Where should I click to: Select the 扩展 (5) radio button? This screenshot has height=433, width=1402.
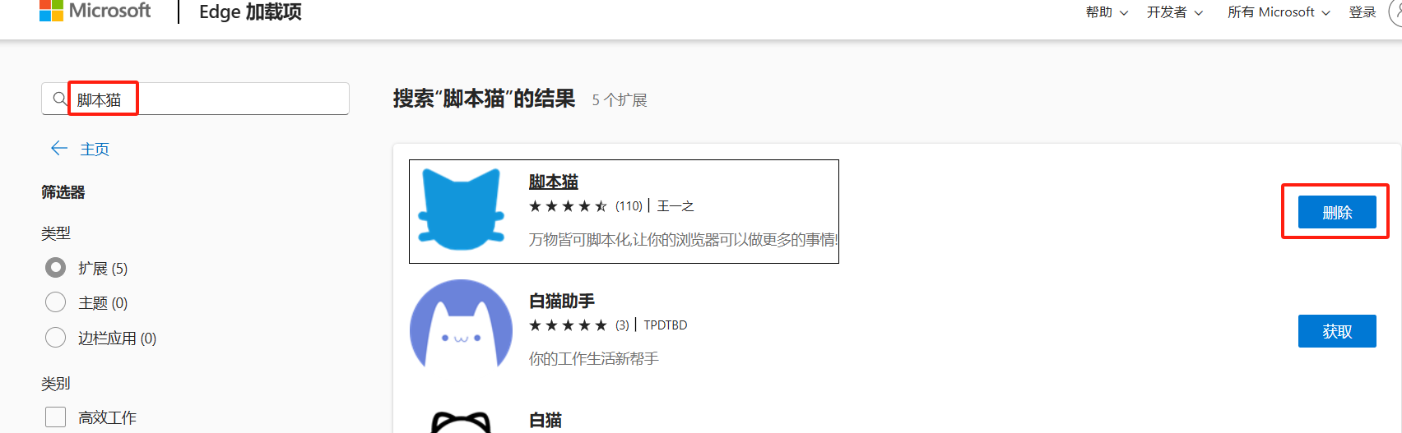pyautogui.click(x=55, y=268)
